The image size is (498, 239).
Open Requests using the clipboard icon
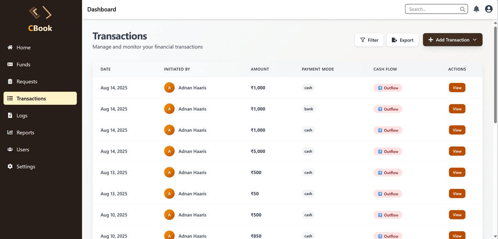(10, 81)
